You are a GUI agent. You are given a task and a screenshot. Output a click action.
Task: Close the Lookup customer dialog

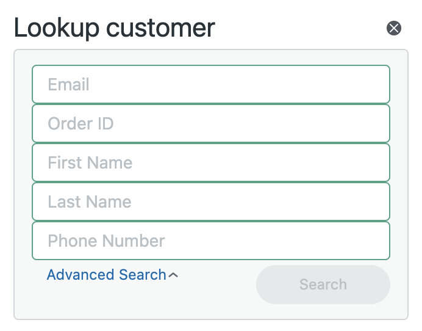point(394,28)
